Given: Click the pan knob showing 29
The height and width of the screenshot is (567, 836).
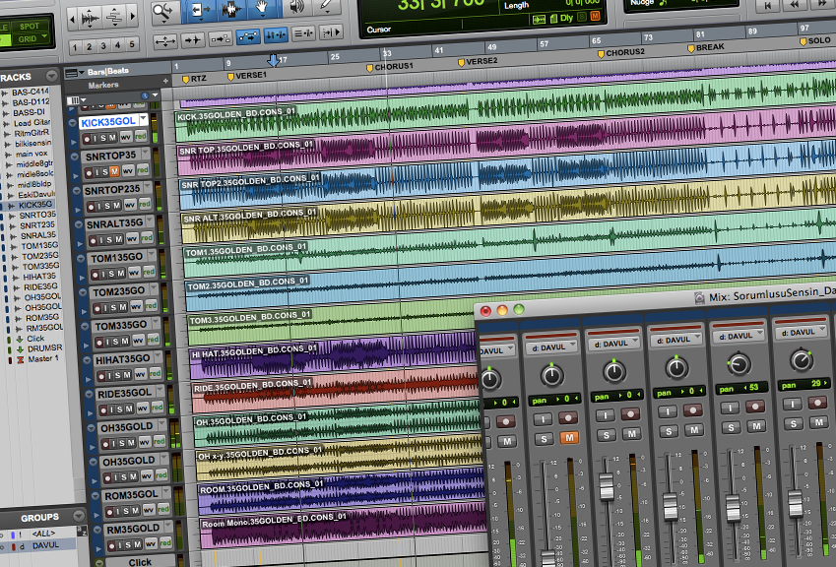Looking at the screenshot, I should click(x=802, y=360).
